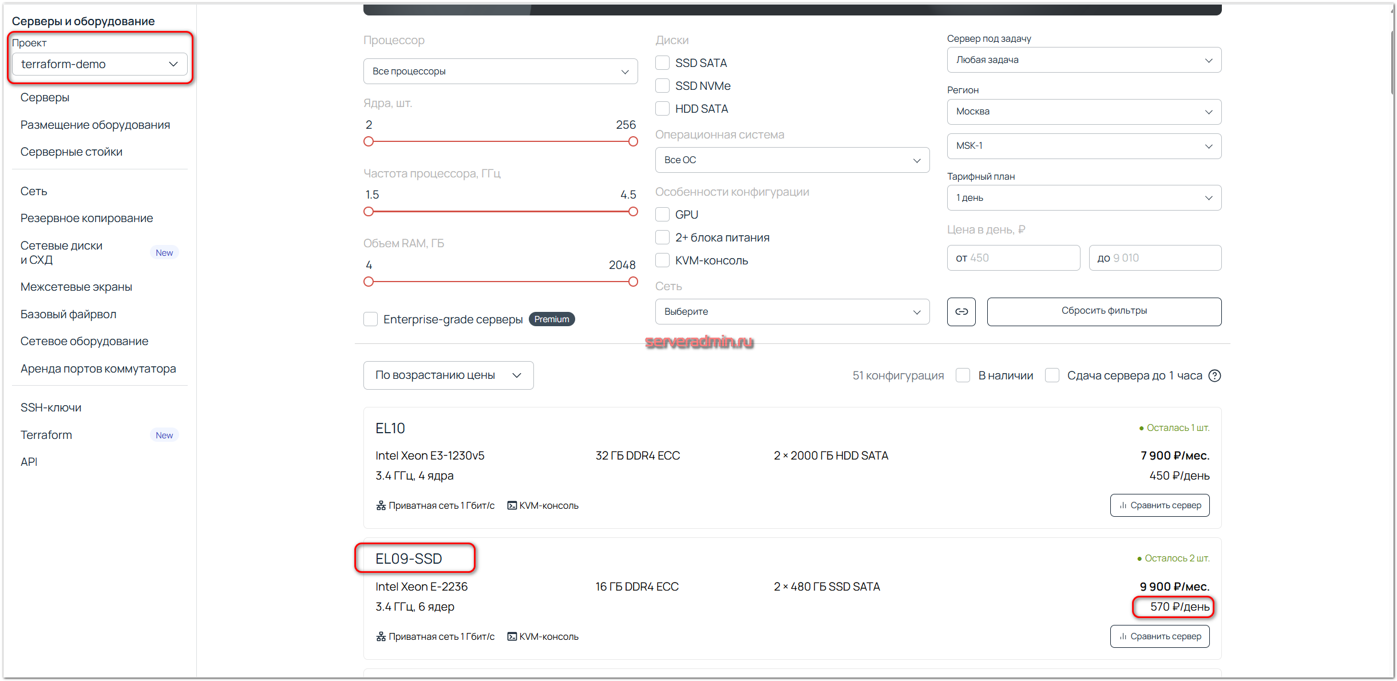
Task: Click the copy filter link icon button
Action: (961, 311)
